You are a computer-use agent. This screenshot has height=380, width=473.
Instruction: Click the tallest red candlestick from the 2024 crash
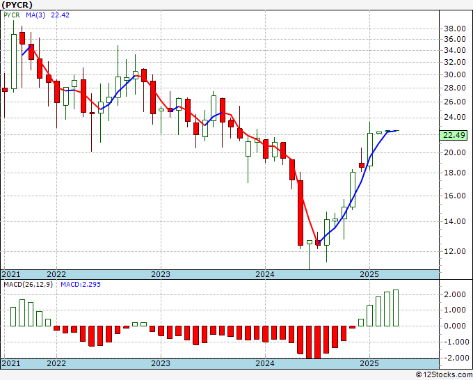(300, 213)
